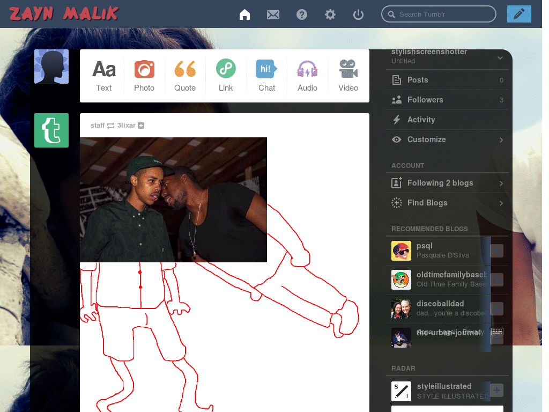
Task: Click the Zayn Malik logo title
Action: pos(64,14)
